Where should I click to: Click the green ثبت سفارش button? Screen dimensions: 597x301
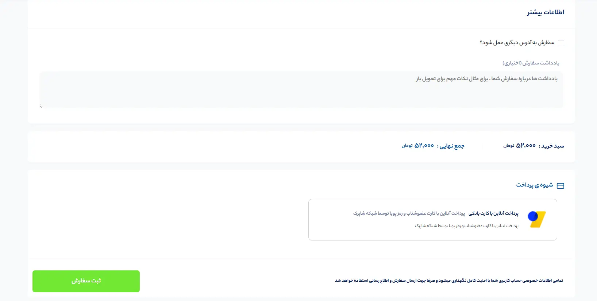pyautogui.click(x=86, y=281)
